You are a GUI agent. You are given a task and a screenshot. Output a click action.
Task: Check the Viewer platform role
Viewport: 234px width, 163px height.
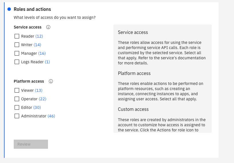pyautogui.click(x=17, y=90)
